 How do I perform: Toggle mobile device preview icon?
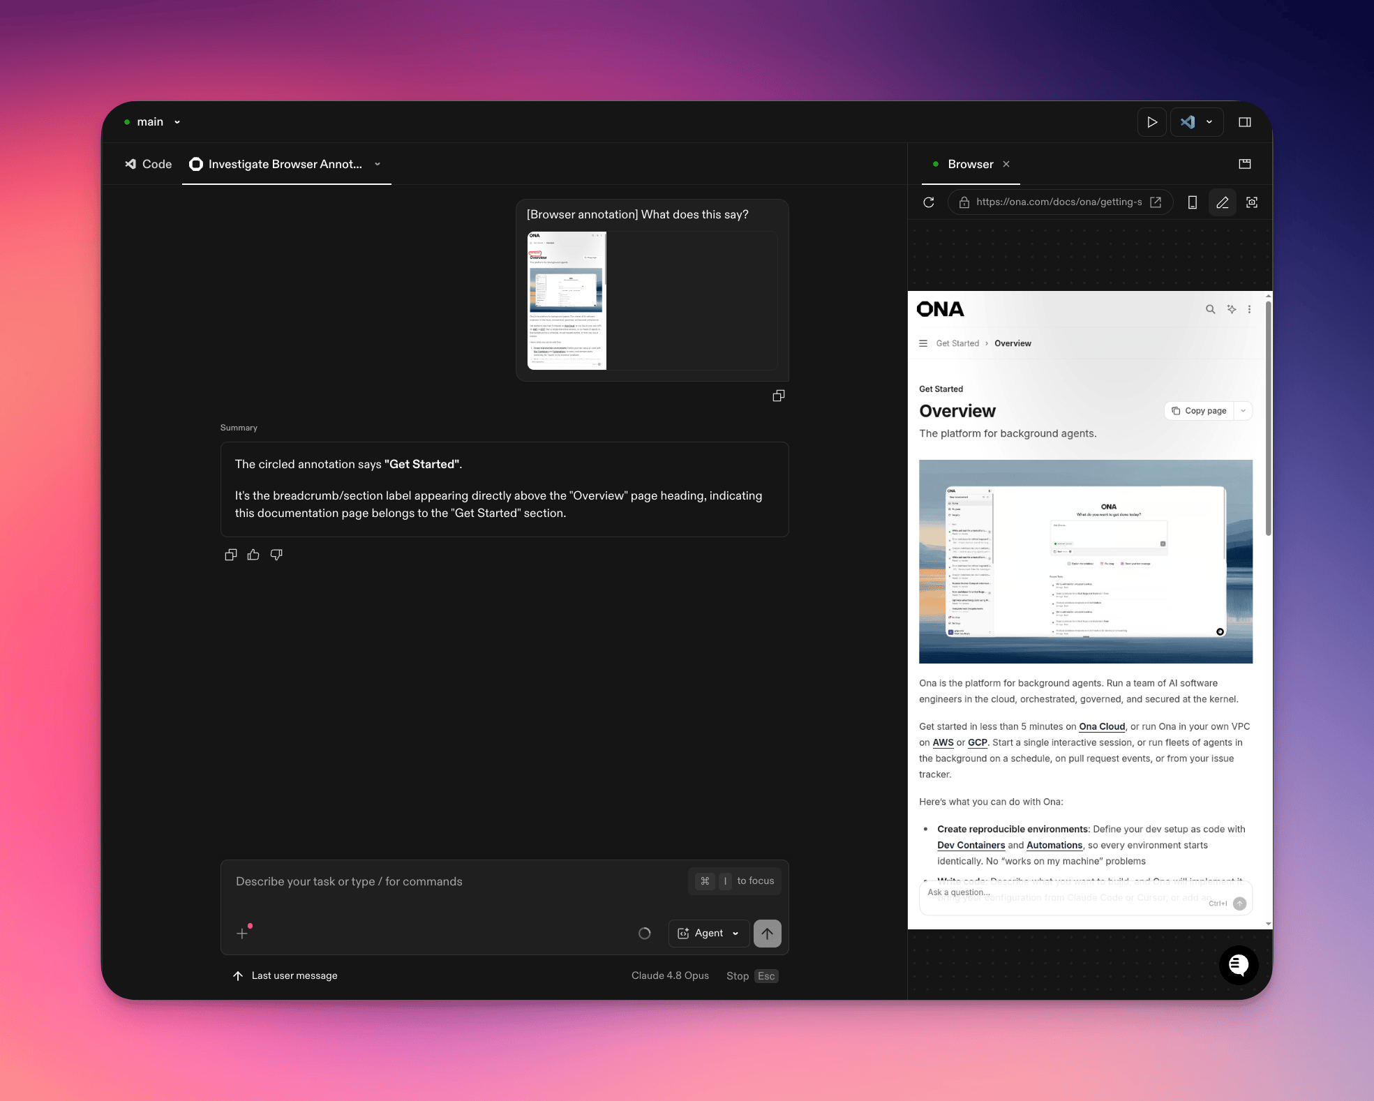[1193, 202]
